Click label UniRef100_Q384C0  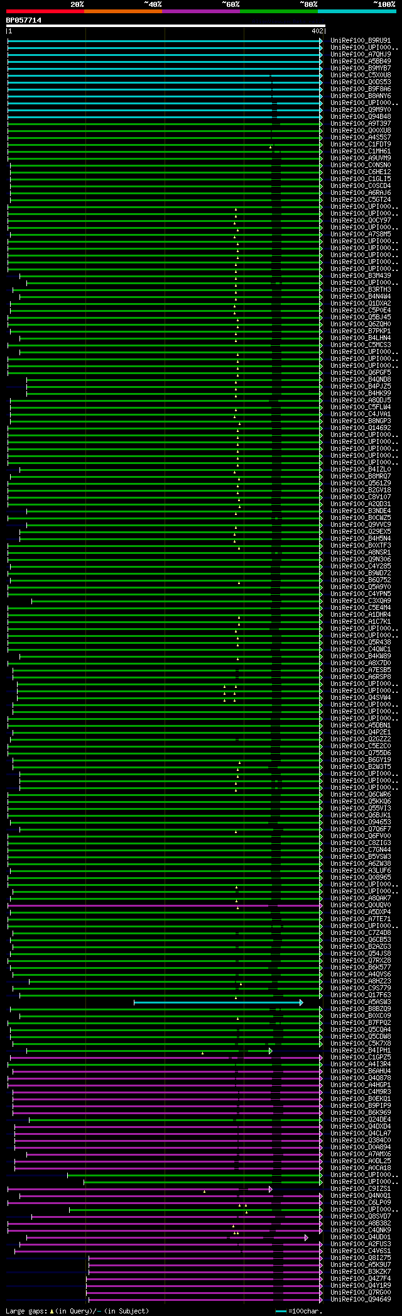pyautogui.click(x=361, y=1141)
